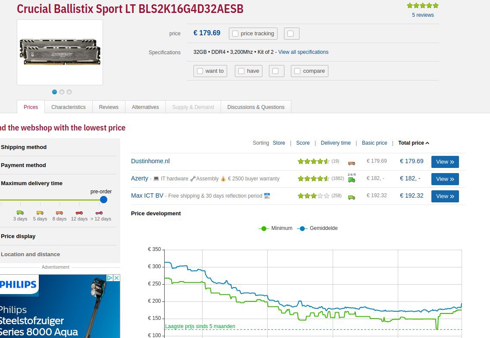
Task: Click the € 192.32 total price for Max ICT BV
Action: 412,195
